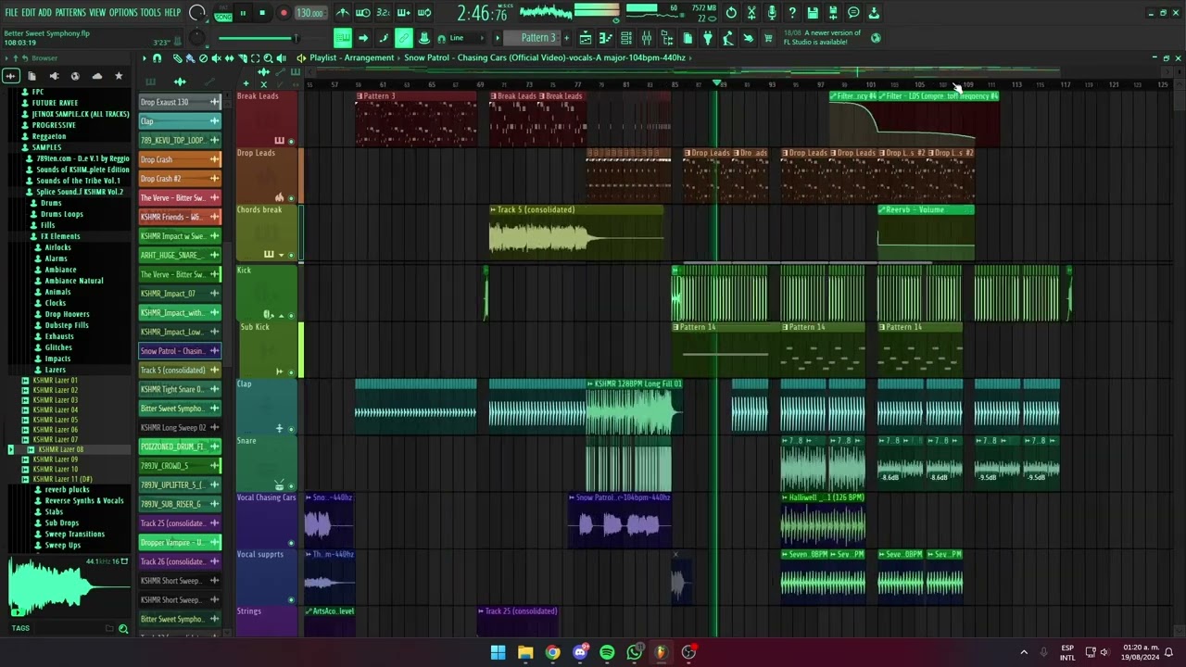Open the EDIT menu

(28, 13)
